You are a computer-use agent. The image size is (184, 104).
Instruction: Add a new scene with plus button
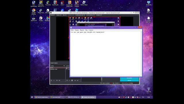(x=51, y=80)
